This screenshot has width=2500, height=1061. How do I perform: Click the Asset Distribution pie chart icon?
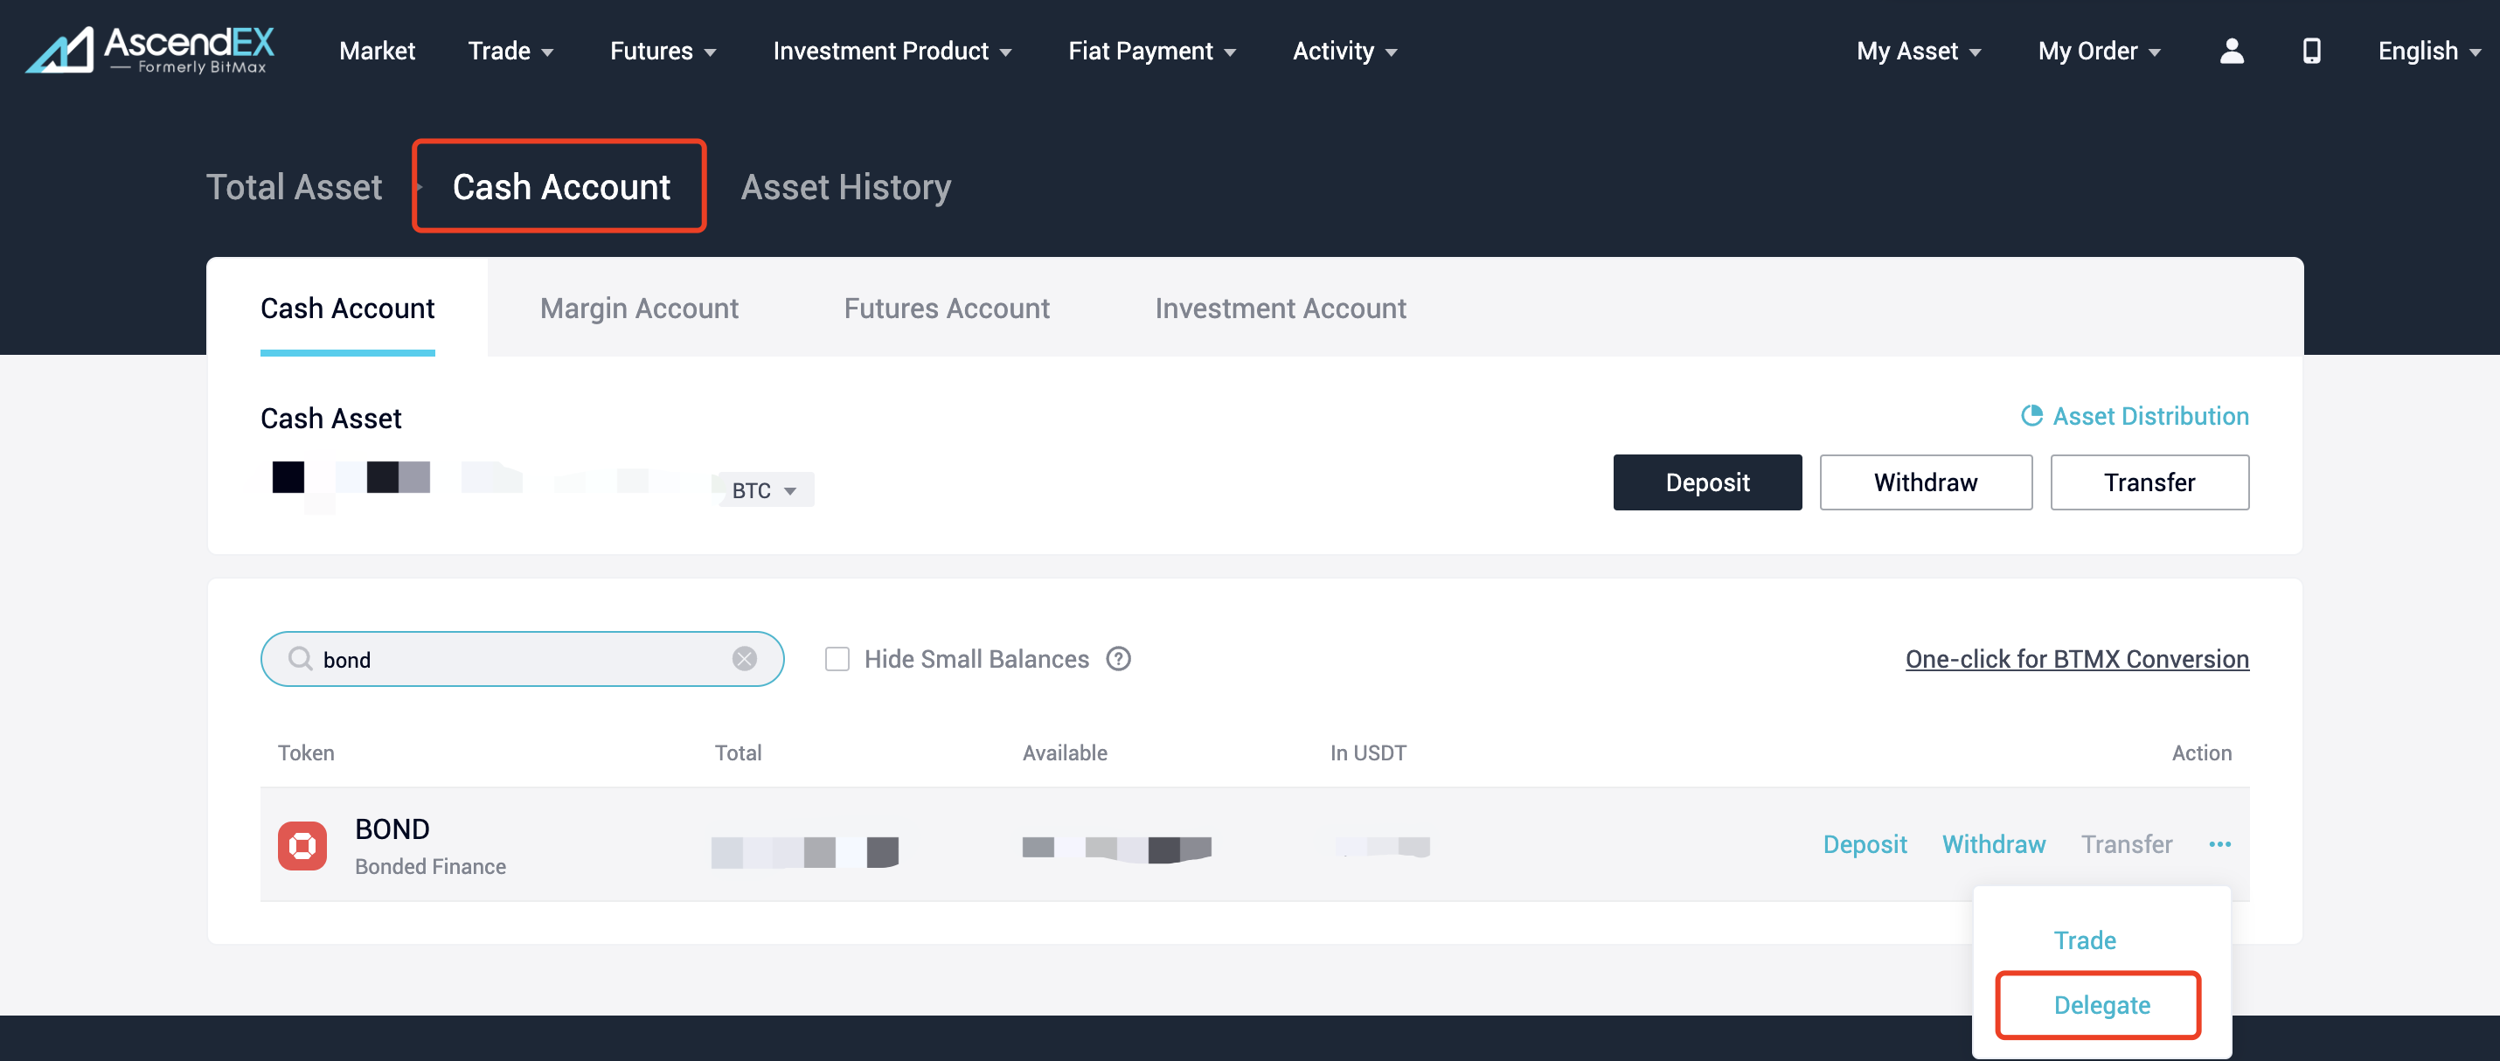coord(2031,415)
